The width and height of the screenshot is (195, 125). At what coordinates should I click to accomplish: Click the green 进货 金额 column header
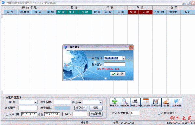(85, 12)
